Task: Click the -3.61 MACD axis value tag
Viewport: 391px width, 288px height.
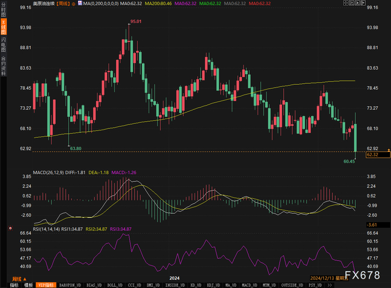Action: coord(378,225)
